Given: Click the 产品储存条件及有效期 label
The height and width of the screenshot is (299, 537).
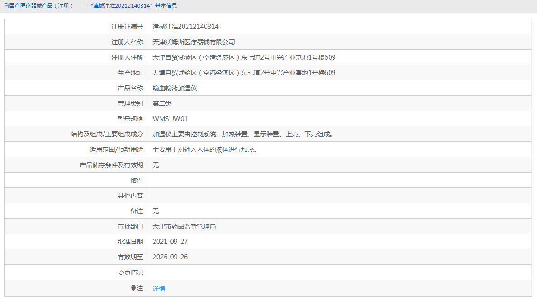Looking at the screenshot, I should click(111, 165).
